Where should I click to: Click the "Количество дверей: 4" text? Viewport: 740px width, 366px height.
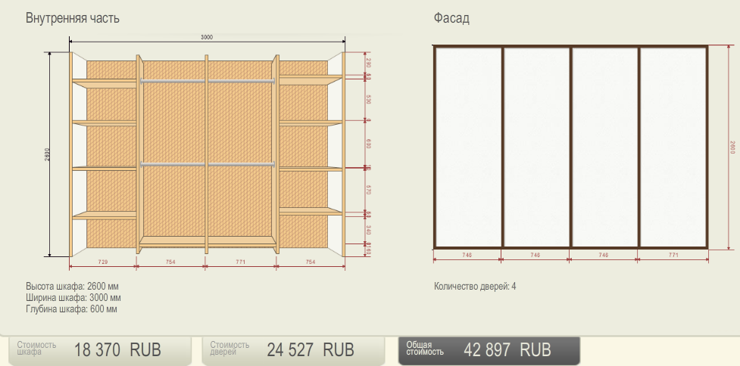pyautogui.click(x=475, y=287)
